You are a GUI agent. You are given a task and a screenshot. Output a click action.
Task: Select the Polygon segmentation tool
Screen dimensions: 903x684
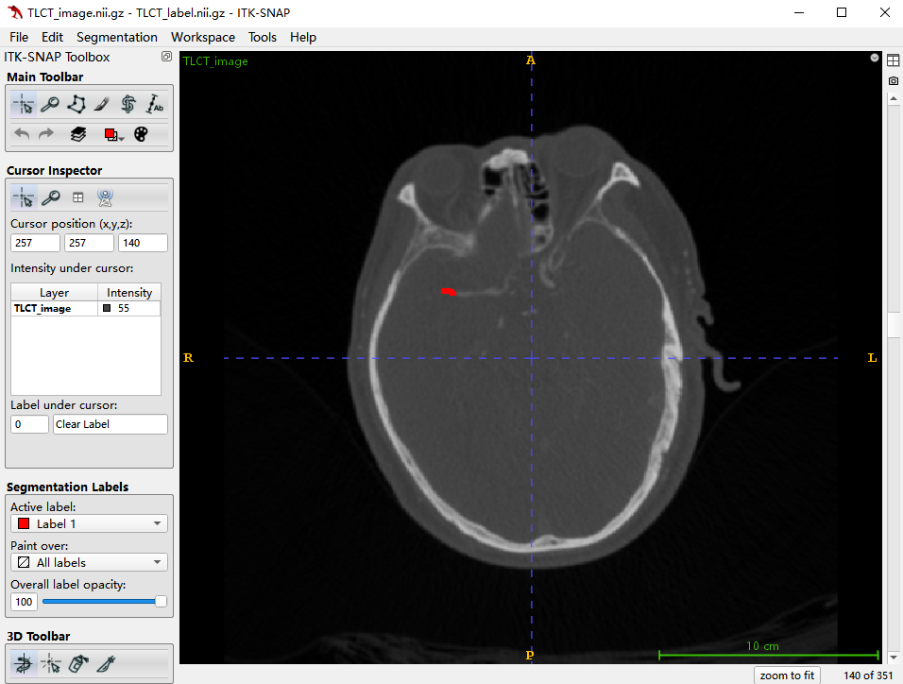point(76,105)
